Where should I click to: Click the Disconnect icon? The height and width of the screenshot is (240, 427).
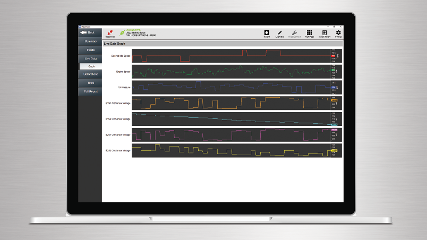(110, 33)
